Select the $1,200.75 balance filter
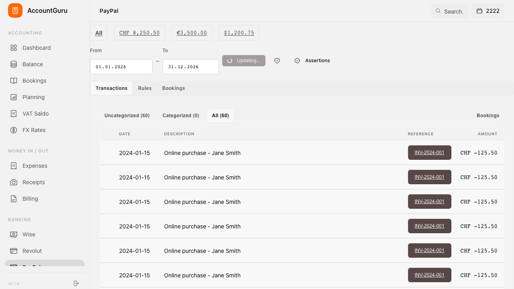514x289 pixels. (239, 33)
